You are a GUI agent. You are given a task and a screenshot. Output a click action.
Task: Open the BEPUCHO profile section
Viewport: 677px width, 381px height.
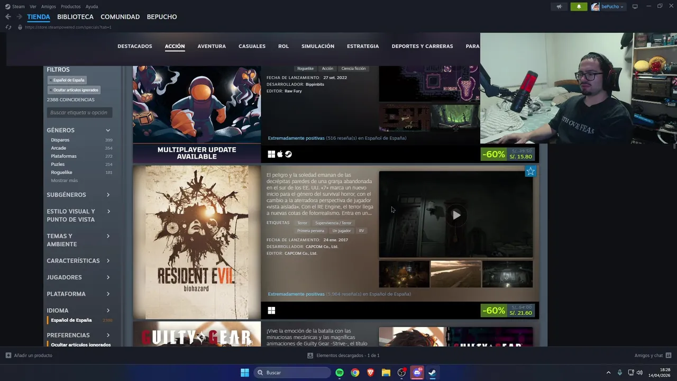click(162, 17)
